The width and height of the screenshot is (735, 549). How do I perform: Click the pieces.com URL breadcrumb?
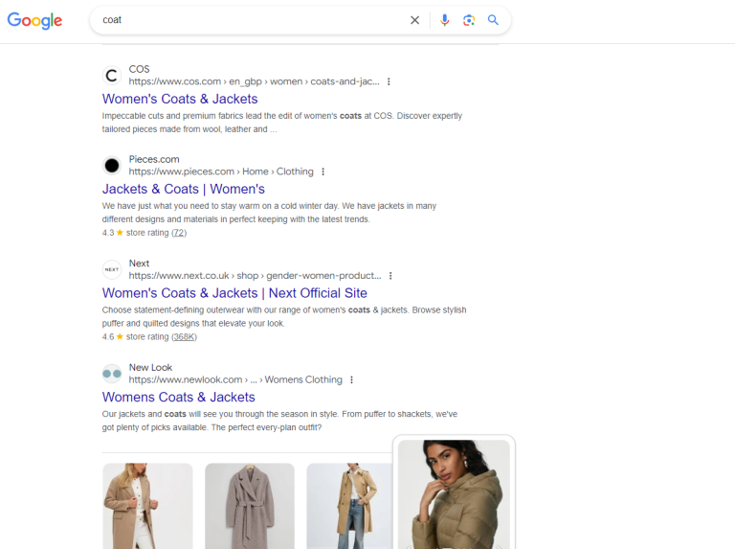tap(221, 172)
